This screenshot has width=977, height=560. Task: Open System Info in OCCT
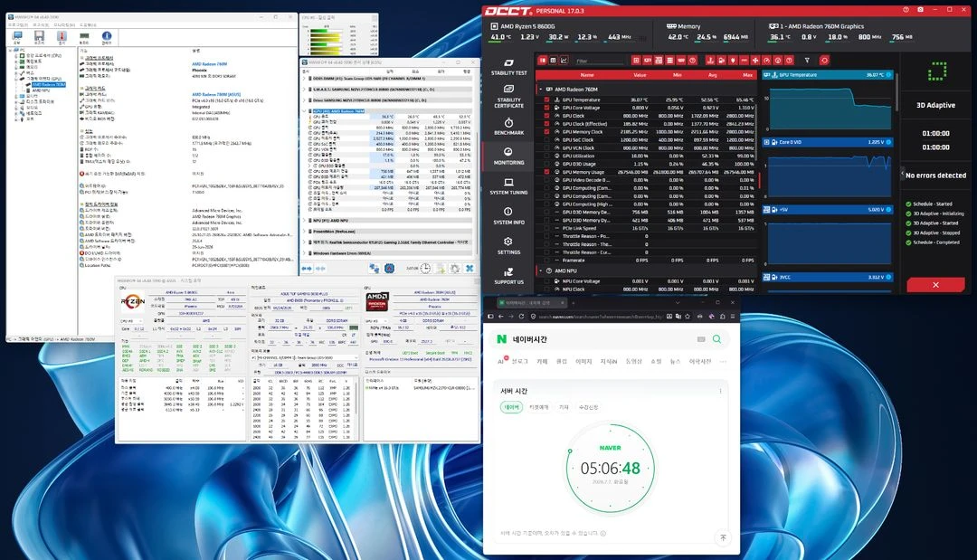508,216
